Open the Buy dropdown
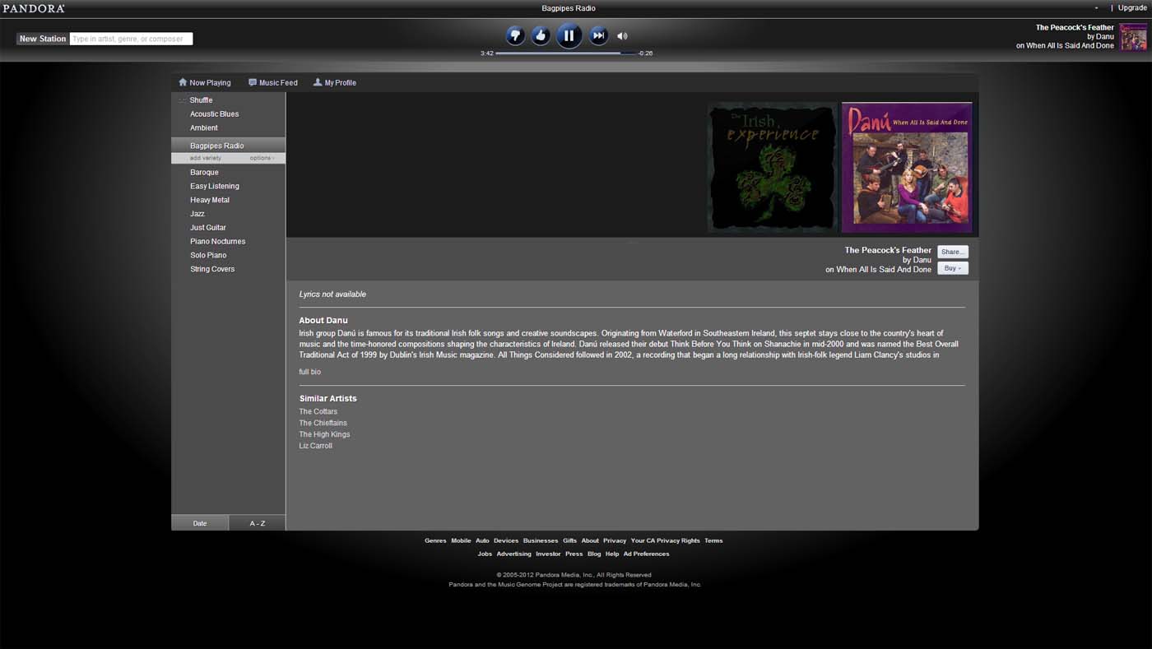Screen dimensions: 1152x649 click(x=952, y=268)
